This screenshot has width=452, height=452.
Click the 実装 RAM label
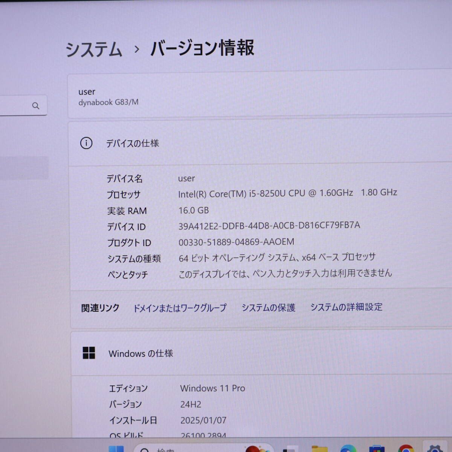point(127,211)
